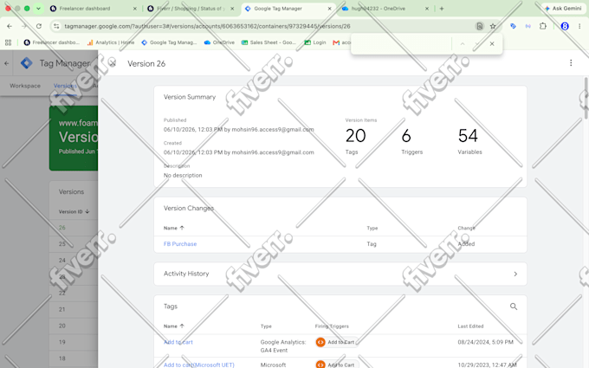This screenshot has width=589, height=368.
Task: Switch to the Workspace tab
Action: (25, 86)
